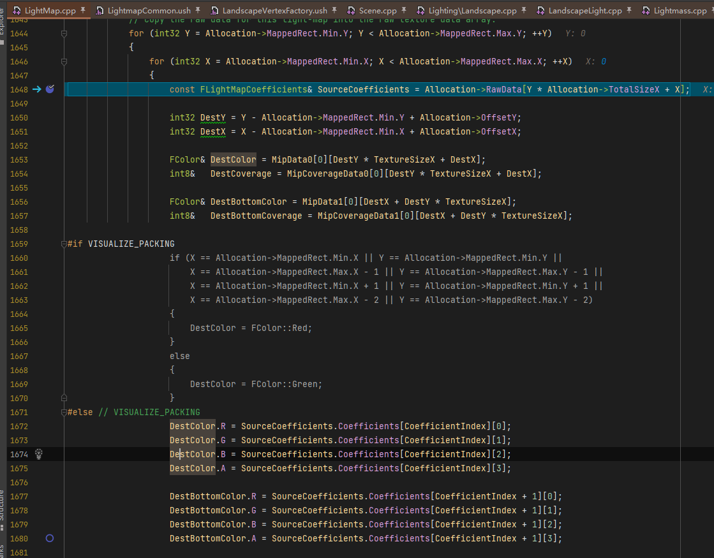Image resolution: width=714 pixels, height=558 pixels.
Task: Collapse the inner for-loop fold at line 1646
Action: [64, 61]
